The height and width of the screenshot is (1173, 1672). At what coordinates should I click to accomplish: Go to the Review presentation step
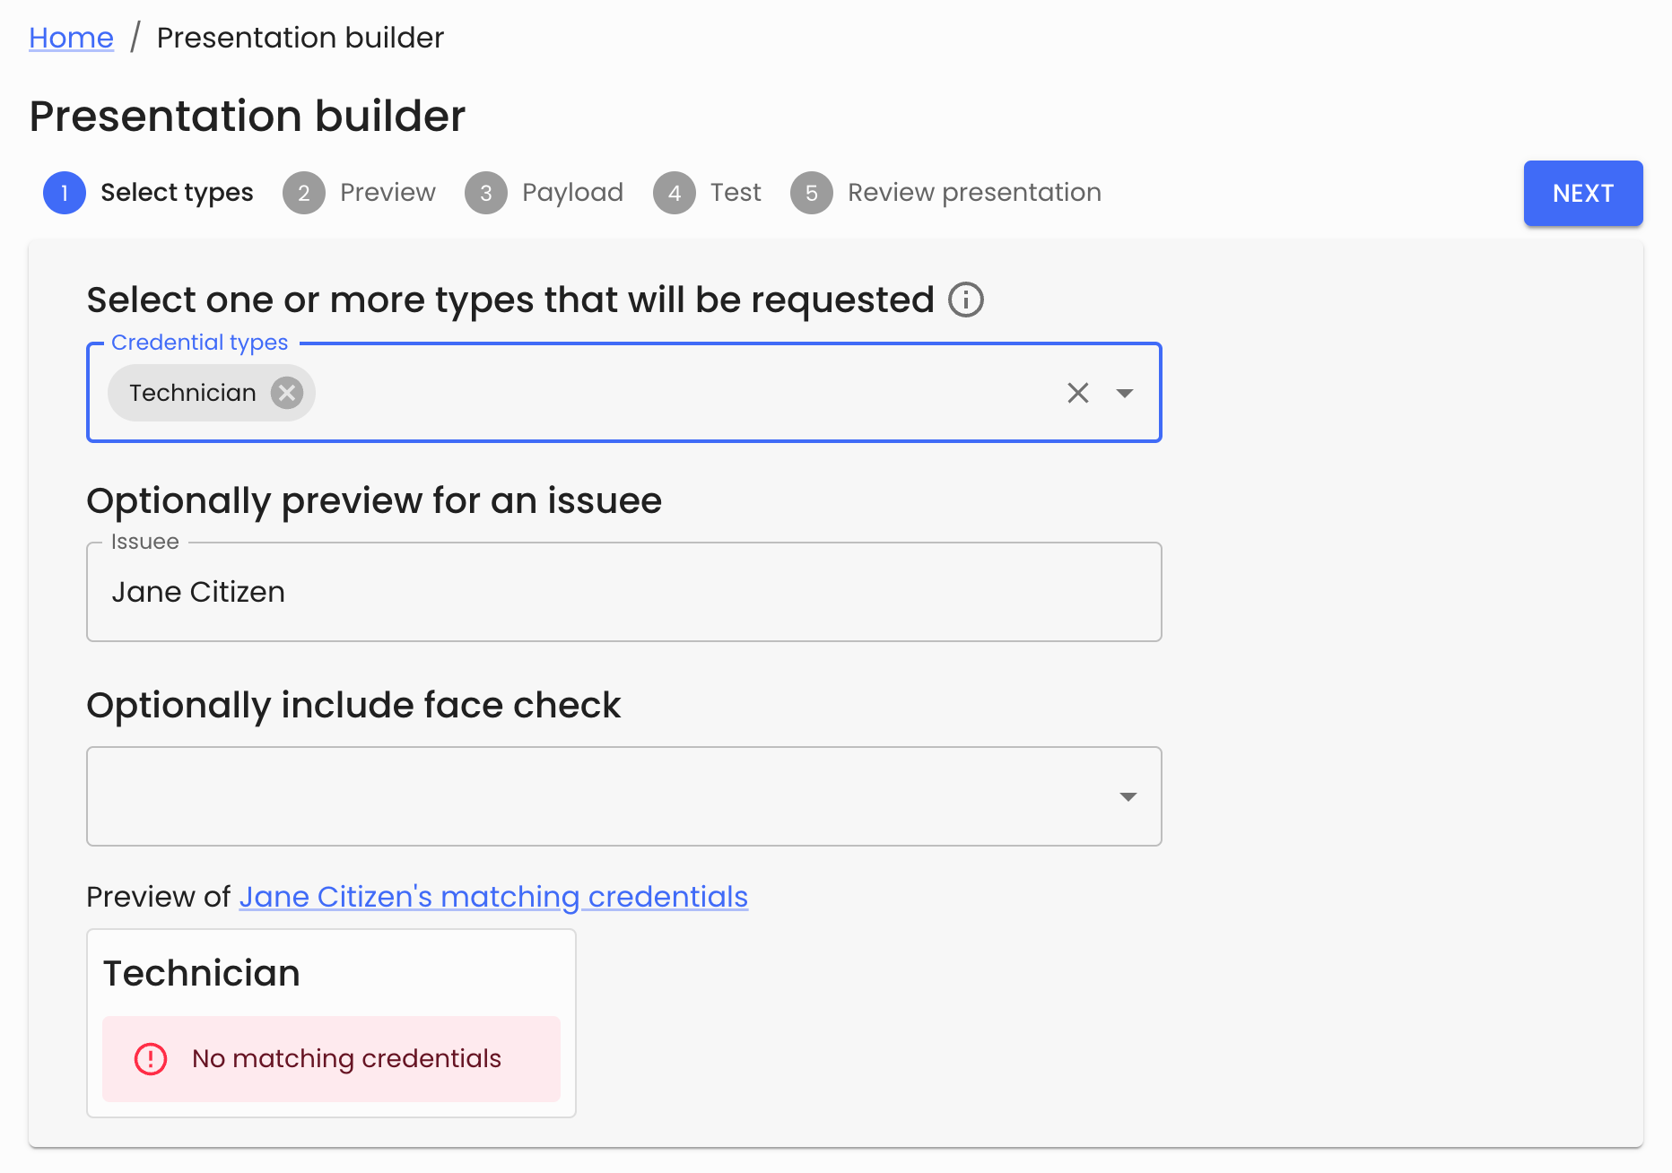974,193
